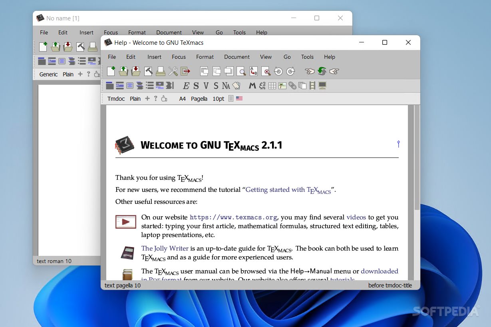491x327 pixels.
Task: Click the Help window vertical scrollbar thumb
Action: pos(417,158)
